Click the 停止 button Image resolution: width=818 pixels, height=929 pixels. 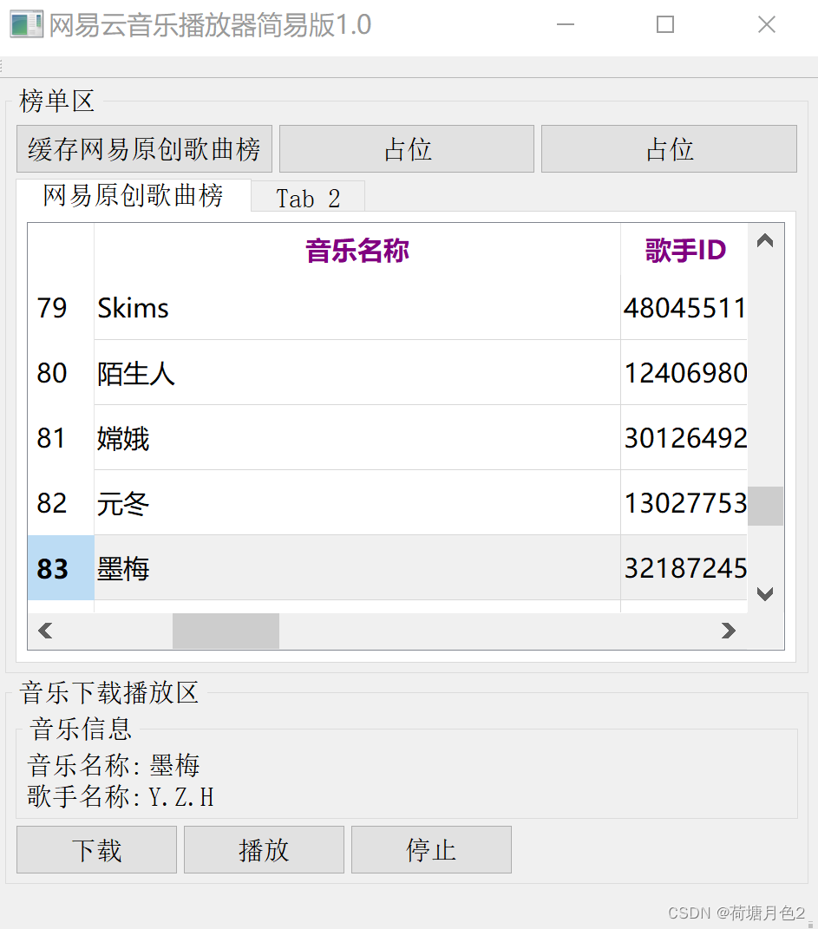click(431, 849)
